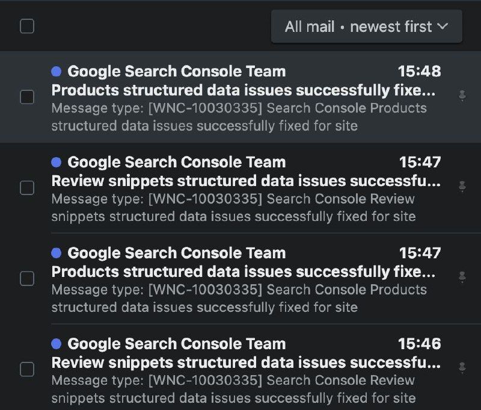481x410 pixels.
Task: Select the checkbox for the 15:46 email
Action: pos(27,369)
